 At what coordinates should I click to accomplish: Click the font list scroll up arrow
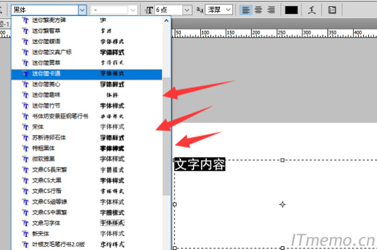[167, 21]
